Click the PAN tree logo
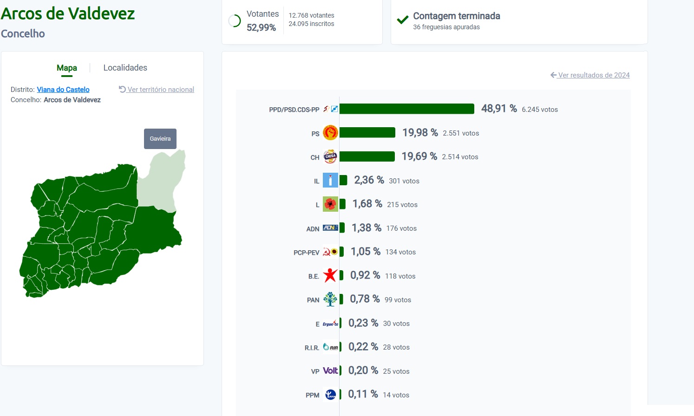Viewport: 694px width, 416px height. [x=330, y=299]
